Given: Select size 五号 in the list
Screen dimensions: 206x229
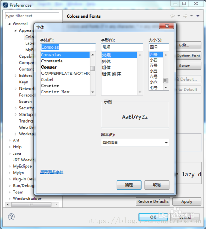Looking at the screenshot, I should tap(156, 65).
